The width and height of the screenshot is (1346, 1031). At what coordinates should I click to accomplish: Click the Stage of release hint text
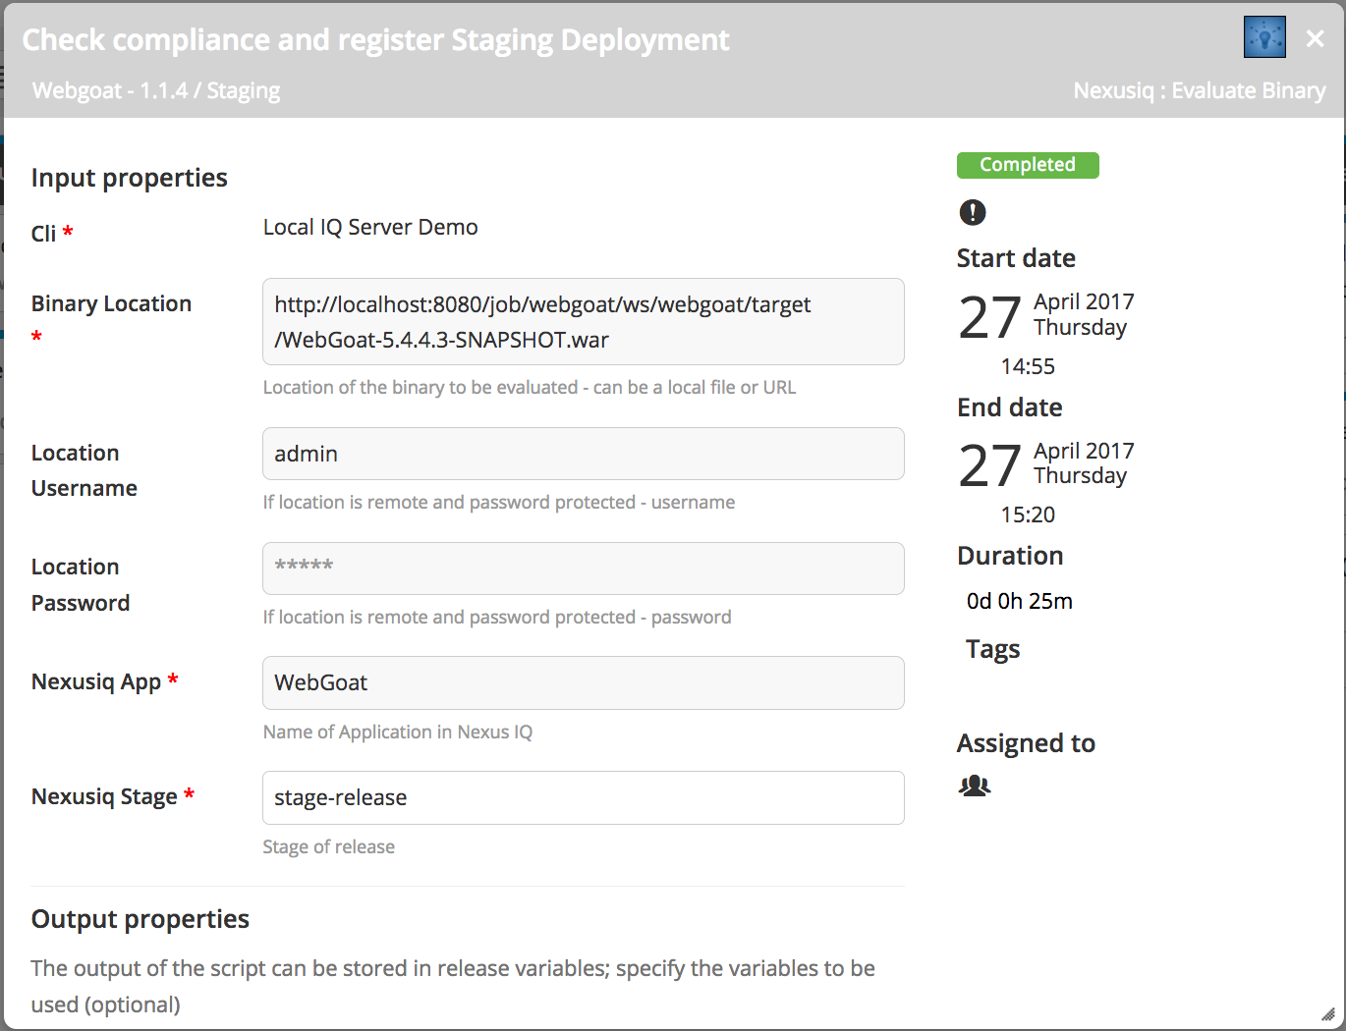[x=329, y=846]
